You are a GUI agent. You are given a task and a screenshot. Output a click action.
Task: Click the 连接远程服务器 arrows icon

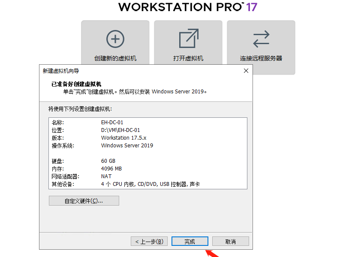[x=261, y=38]
